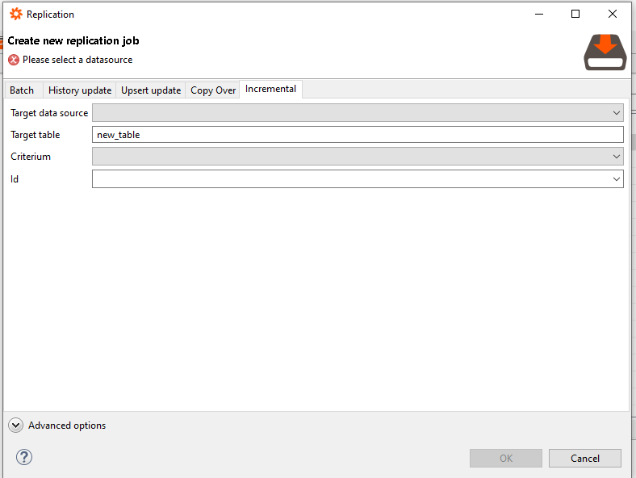
Task: Expand the Advanced options section
Action: click(x=16, y=426)
